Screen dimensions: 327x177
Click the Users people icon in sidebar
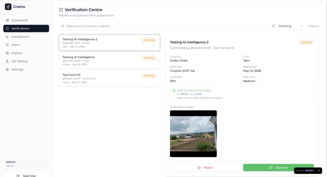(x=7, y=45)
